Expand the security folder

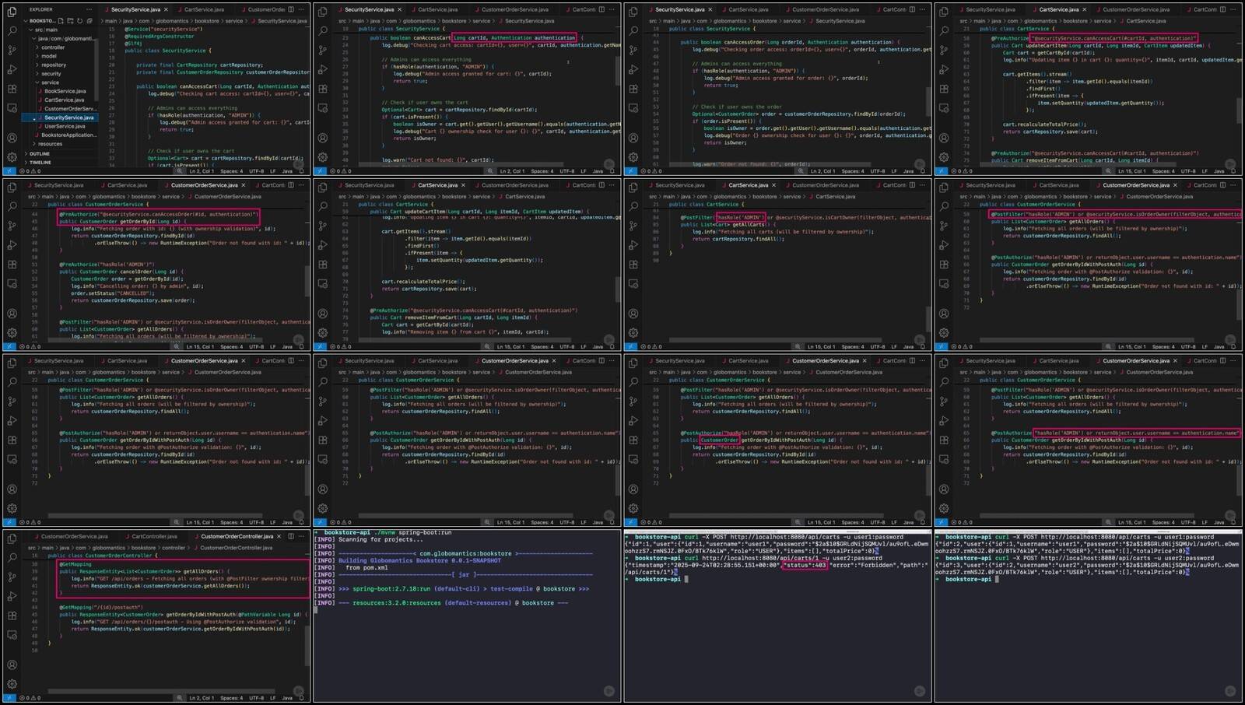(x=50, y=74)
